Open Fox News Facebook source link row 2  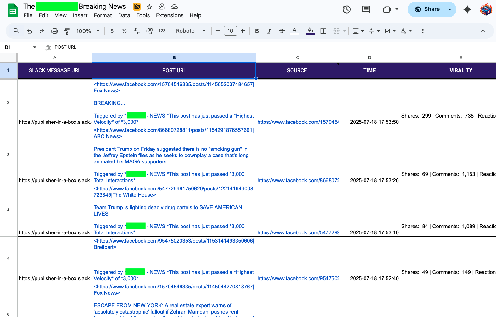(x=298, y=122)
